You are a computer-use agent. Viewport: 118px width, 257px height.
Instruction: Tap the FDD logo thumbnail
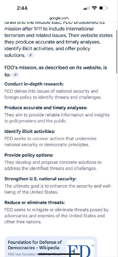(80, 249)
